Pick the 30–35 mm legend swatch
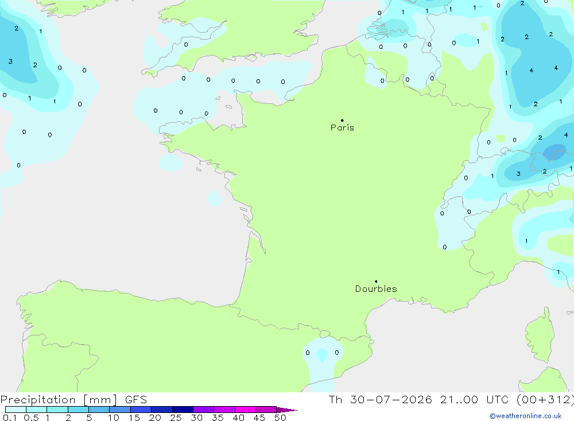Image resolution: width=574 pixels, height=421 pixels. (x=204, y=410)
